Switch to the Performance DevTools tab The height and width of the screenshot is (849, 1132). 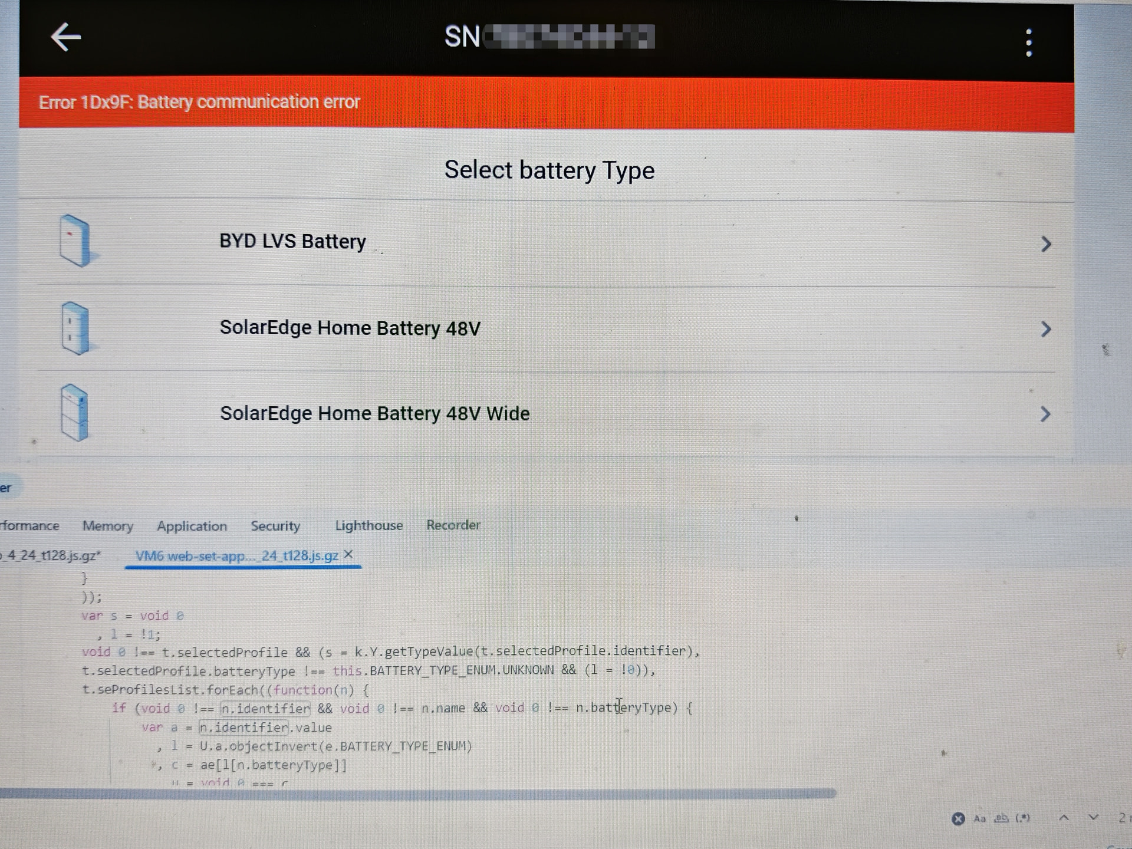[29, 525]
